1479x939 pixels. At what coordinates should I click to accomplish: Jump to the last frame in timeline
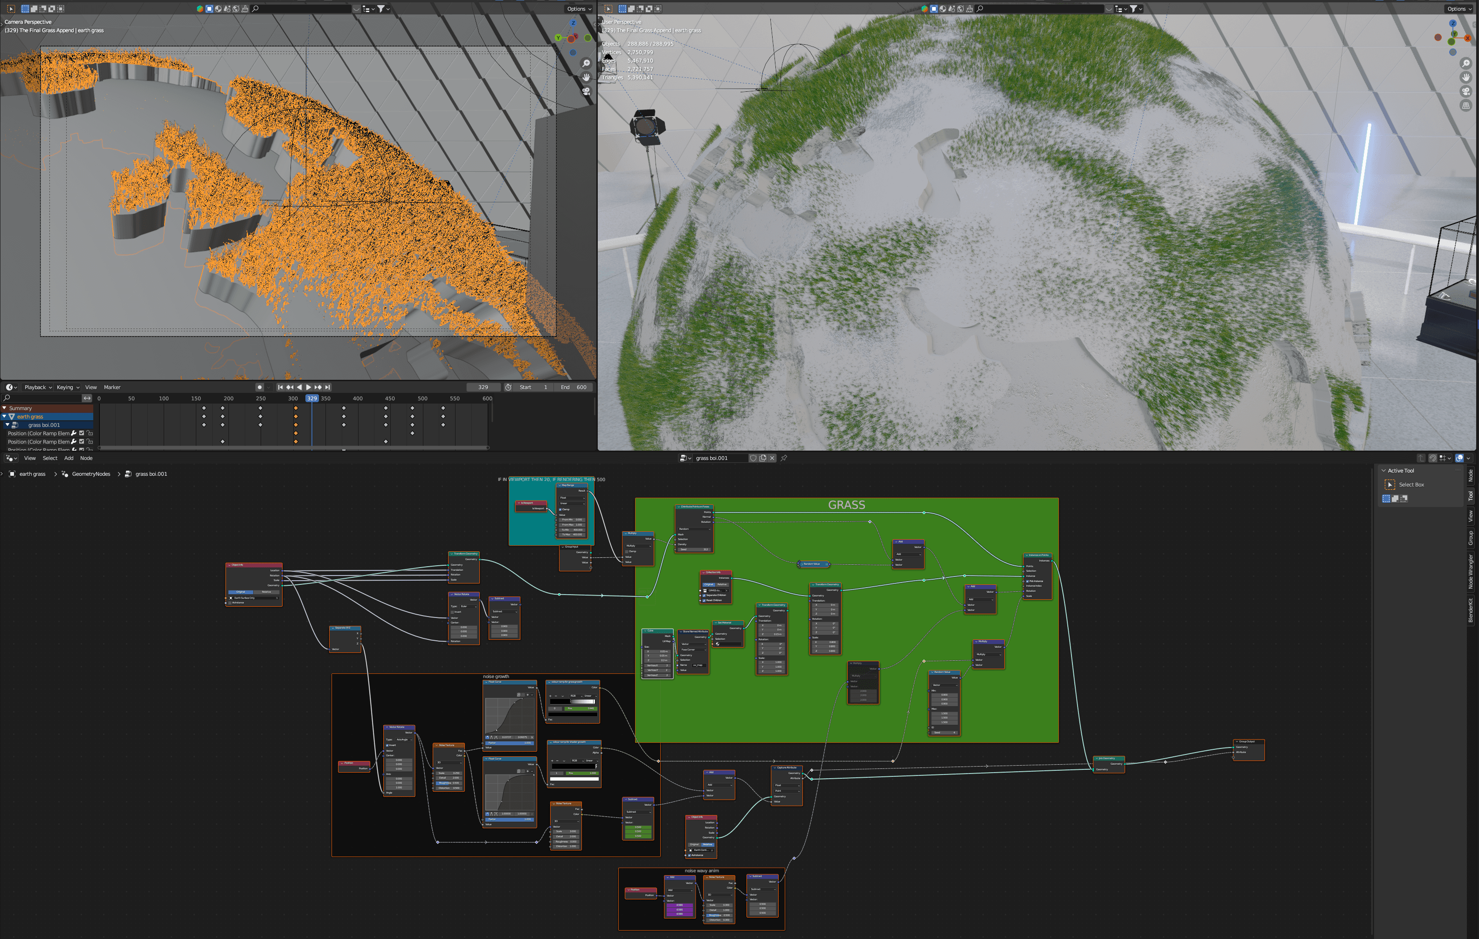328,387
